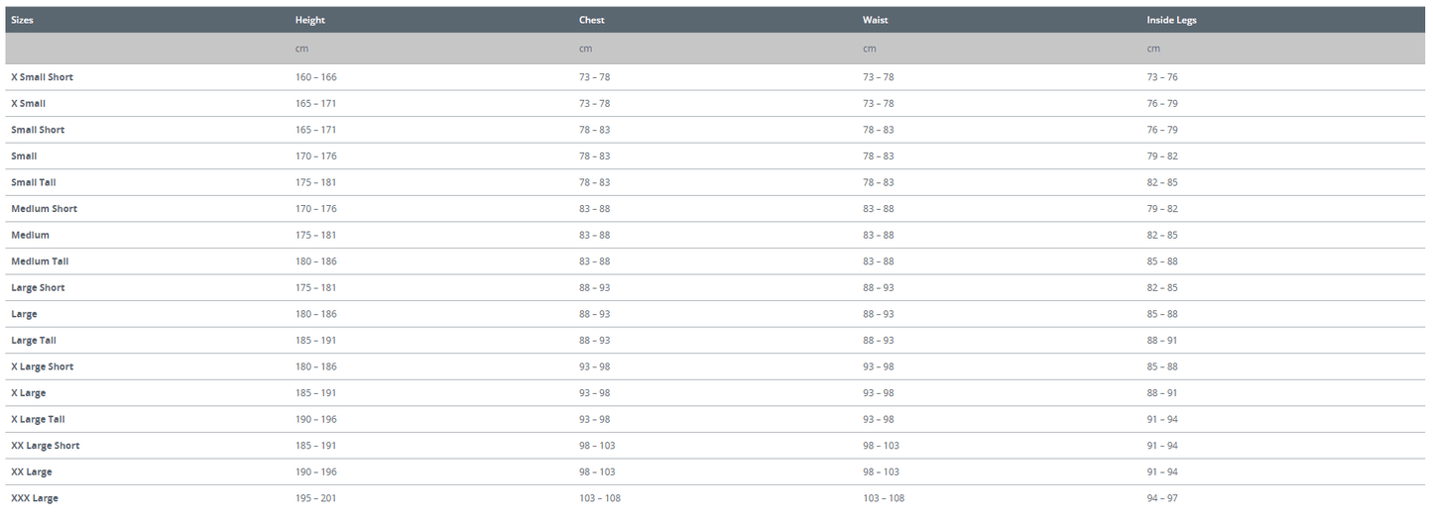This screenshot has width=1433, height=517.
Task: Click height value 195 – 201
Action: 315,498
